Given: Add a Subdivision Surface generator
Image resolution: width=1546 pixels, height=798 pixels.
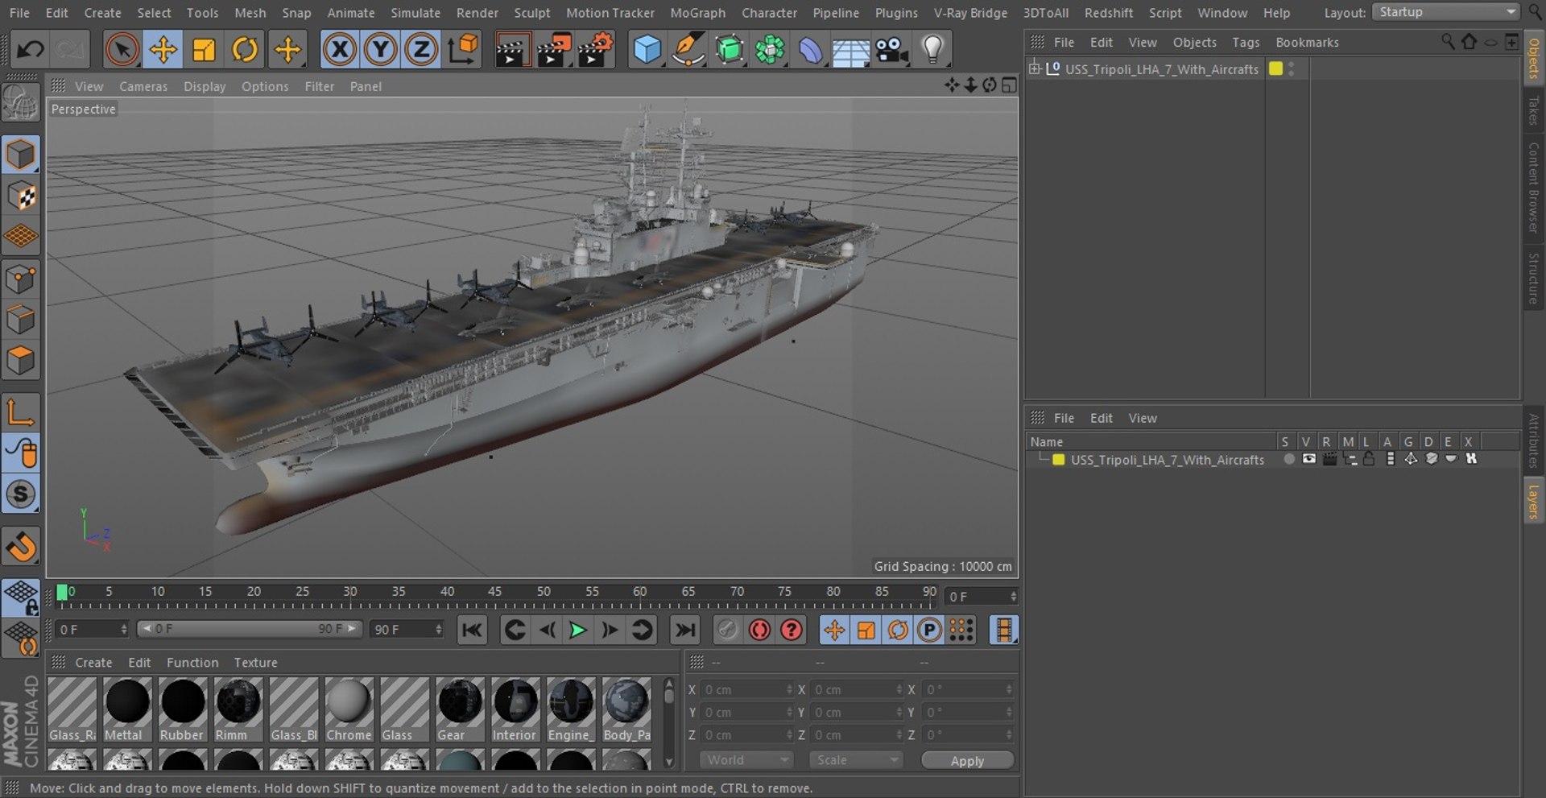Looking at the screenshot, I should coord(730,50).
